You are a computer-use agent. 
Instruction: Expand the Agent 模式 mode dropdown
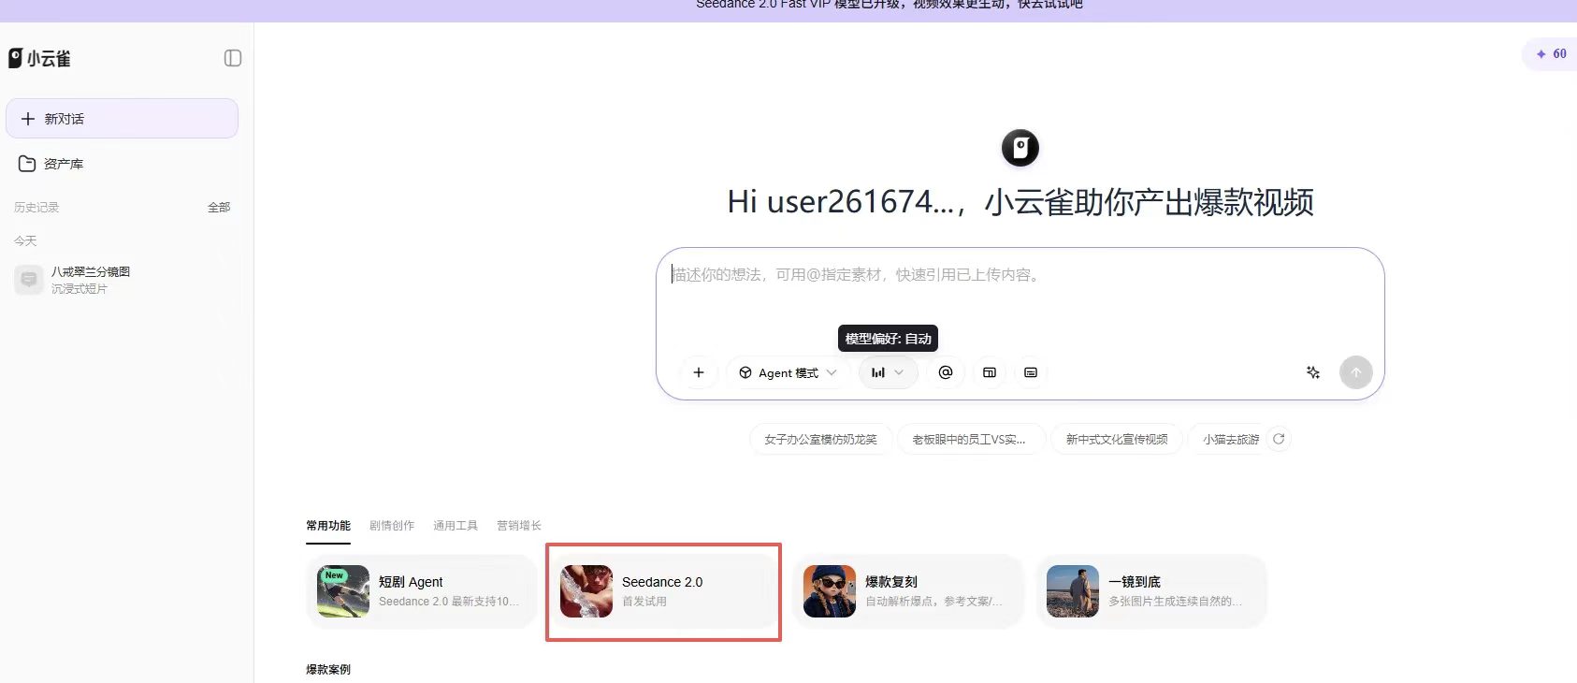click(x=788, y=372)
